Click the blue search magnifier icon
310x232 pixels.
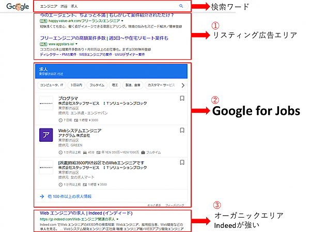pos(181,6)
